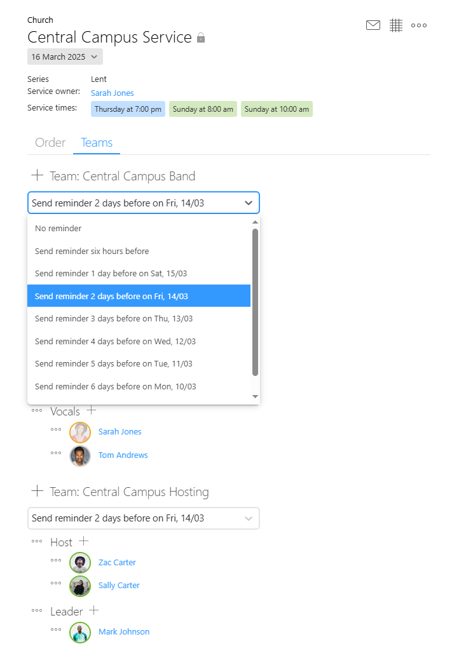Add a person to Vocals role

coord(92,410)
